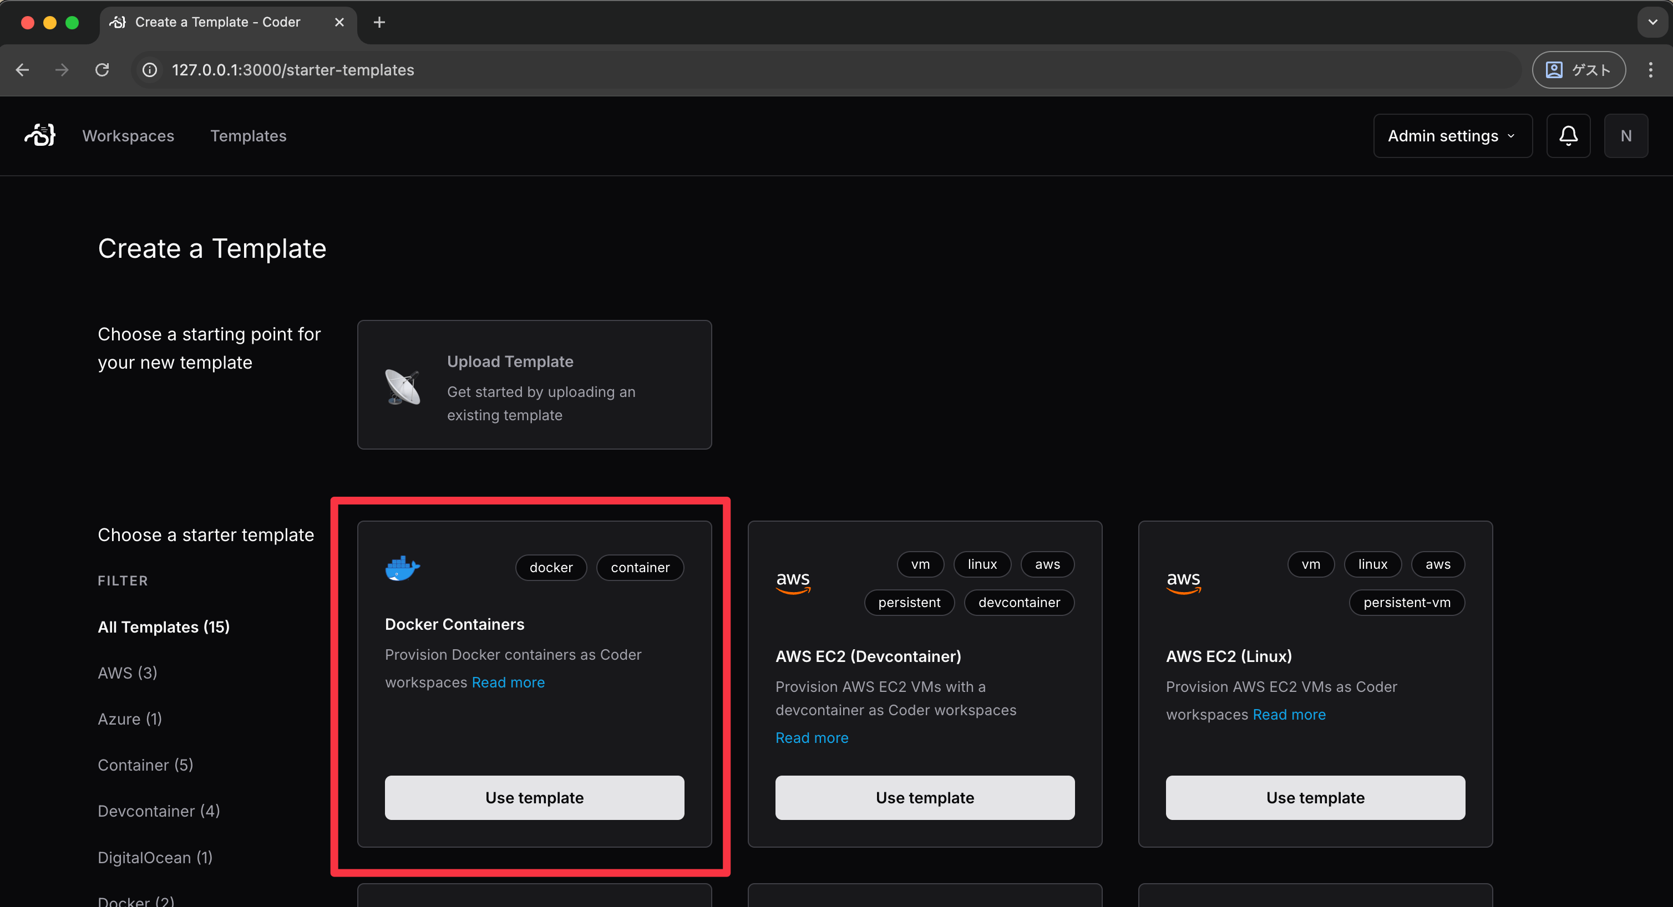The height and width of the screenshot is (907, 1673).
Task: Click the docker tag
Action: pos(551,568)
